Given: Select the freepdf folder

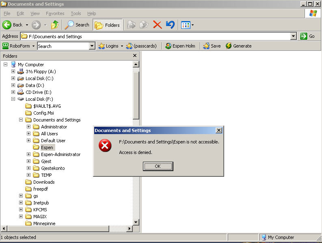Looking at the screenshot, I should click(37, 189).
